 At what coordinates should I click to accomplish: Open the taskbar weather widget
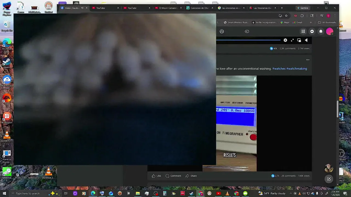tap(272, 193)
